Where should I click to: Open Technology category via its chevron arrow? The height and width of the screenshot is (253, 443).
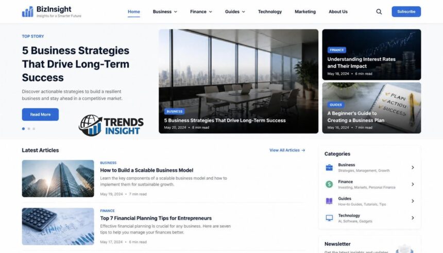click(x=413, y=218)
